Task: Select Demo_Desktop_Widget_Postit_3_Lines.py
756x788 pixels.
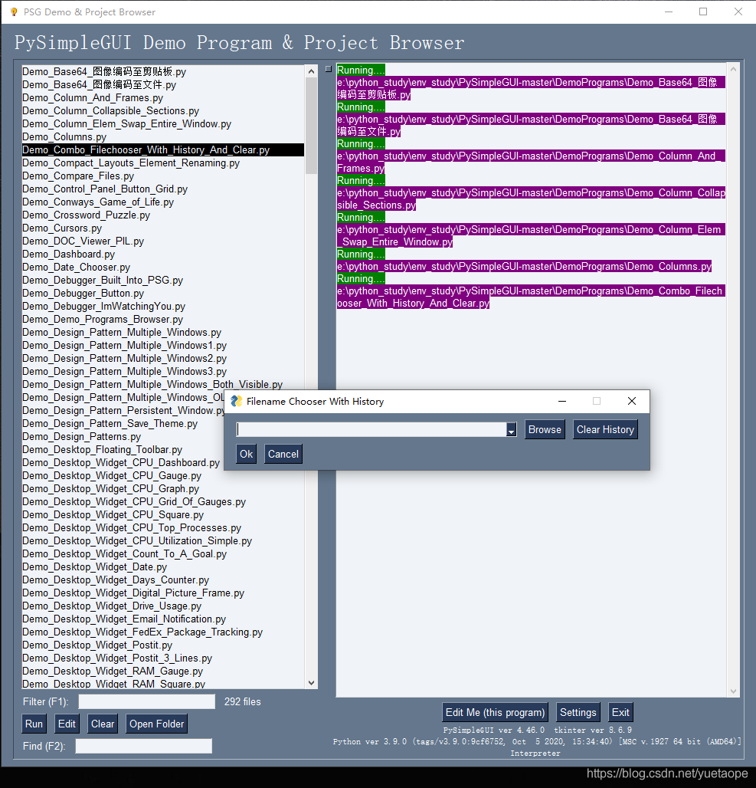Action: tap(162, 659)
